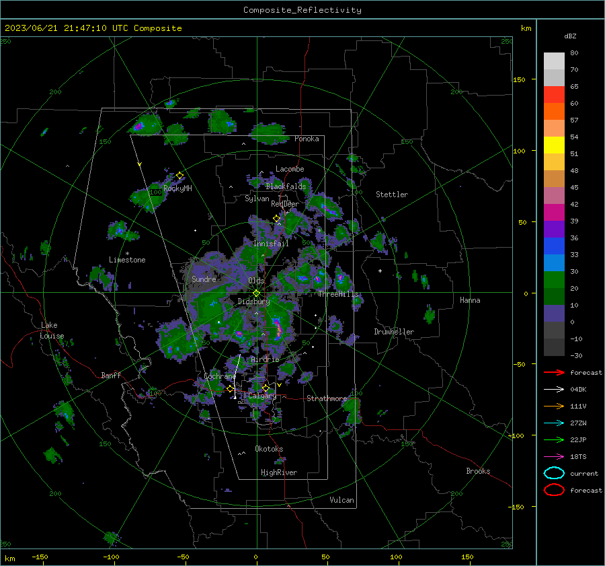Click the Cochrane town label
The height and width of the screenshot is (566, 605).
(x=220, y=376)
